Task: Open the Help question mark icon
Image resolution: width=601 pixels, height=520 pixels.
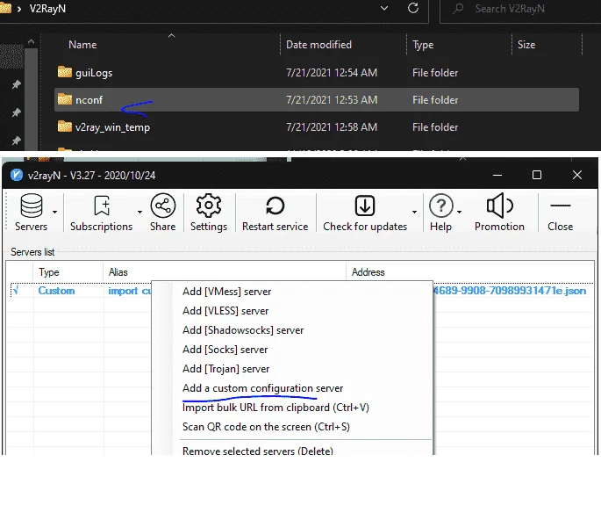Action: 441,206
